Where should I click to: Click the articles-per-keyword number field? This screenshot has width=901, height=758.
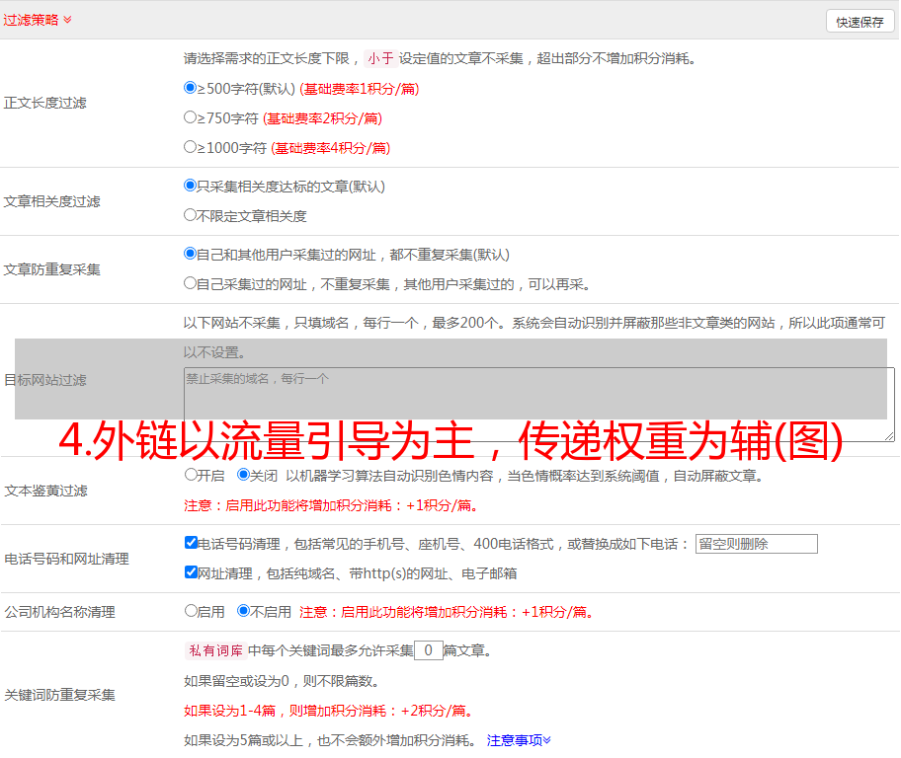pyautogui.click(x=428, y=650)
